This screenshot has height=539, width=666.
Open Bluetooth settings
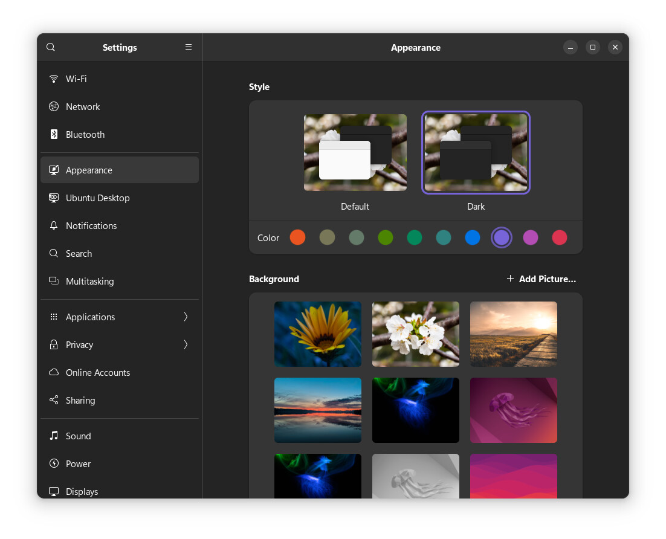click(x=120, y=134)
